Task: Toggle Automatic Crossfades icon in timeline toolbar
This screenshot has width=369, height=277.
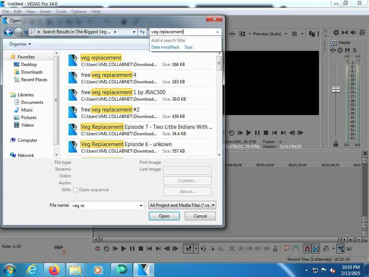Action: pos(316,249)
